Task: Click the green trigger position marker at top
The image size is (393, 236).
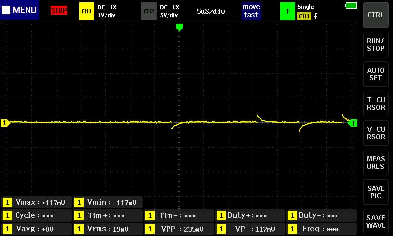Action: coord(179,27)
